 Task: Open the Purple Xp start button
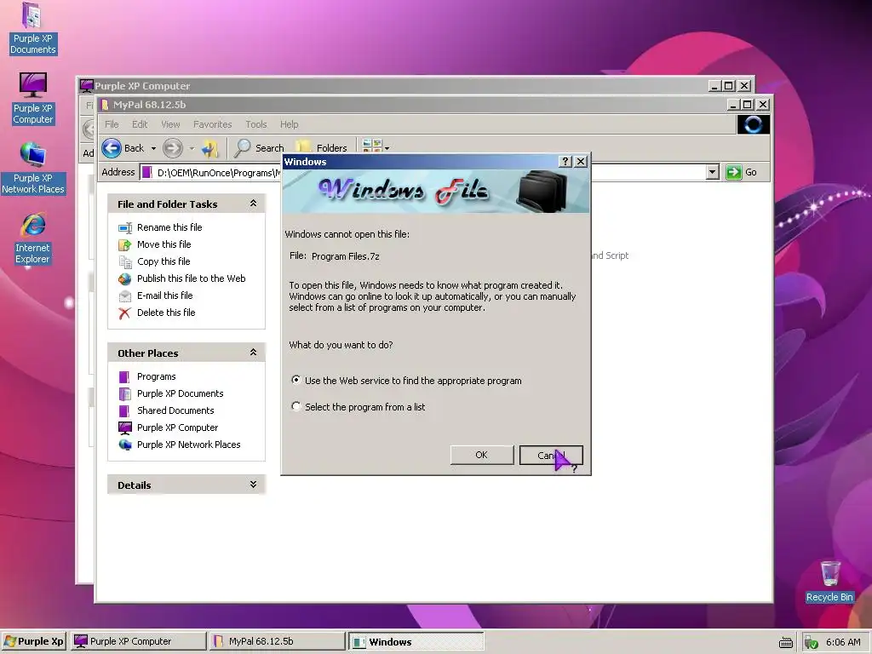(34, 641)
